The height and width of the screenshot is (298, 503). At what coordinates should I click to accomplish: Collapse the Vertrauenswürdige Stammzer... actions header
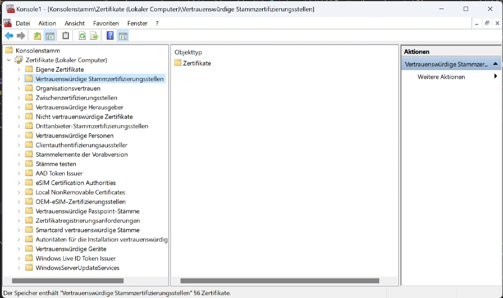click(x=495, y=64)
